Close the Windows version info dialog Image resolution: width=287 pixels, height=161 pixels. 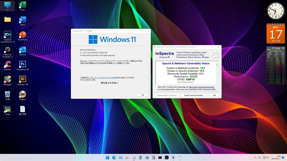click(149, 31)
